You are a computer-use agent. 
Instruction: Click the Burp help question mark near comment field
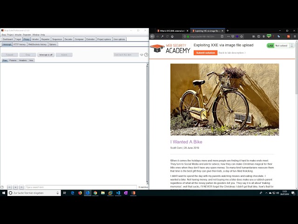click(146, 55)
